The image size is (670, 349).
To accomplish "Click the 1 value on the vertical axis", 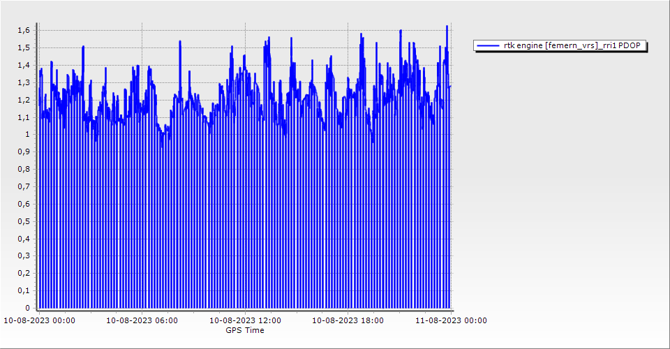I will coord(28,135).
